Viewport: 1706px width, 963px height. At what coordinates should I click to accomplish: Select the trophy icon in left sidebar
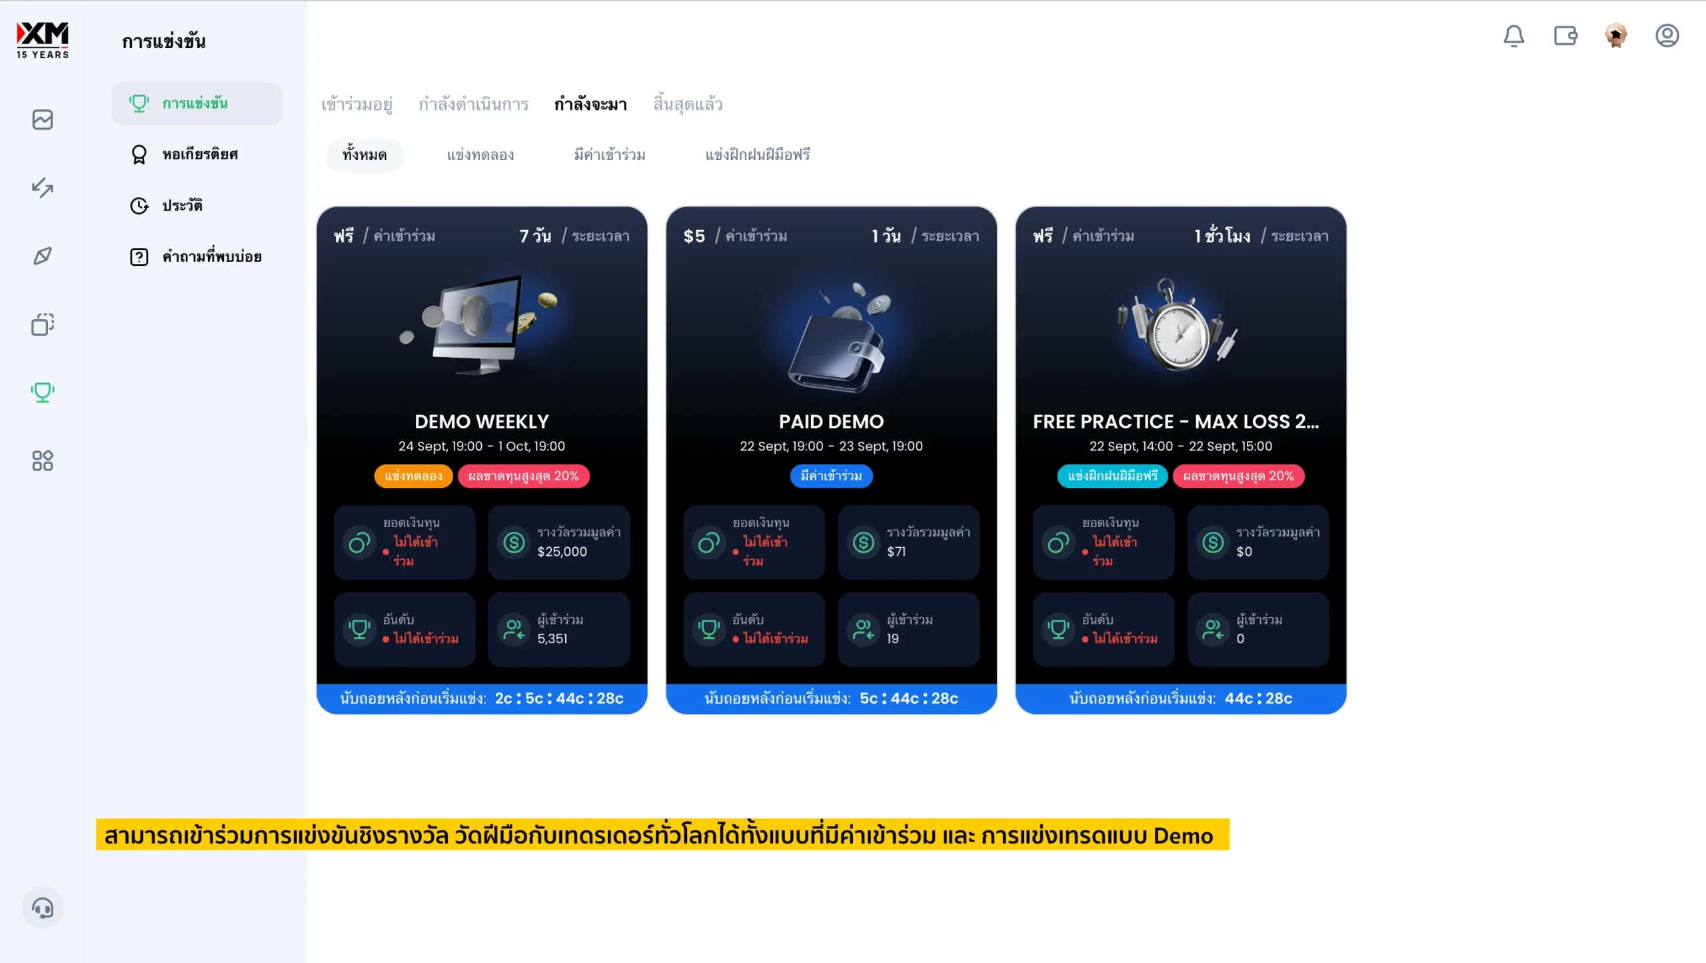point(43,392)
